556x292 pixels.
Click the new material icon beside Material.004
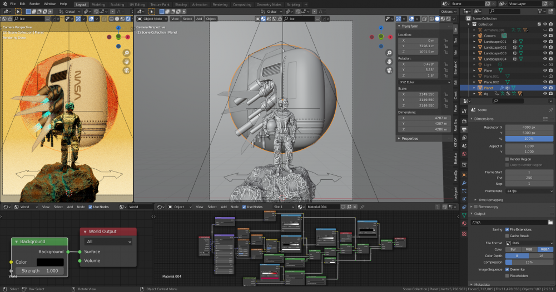tap(349, 207)
